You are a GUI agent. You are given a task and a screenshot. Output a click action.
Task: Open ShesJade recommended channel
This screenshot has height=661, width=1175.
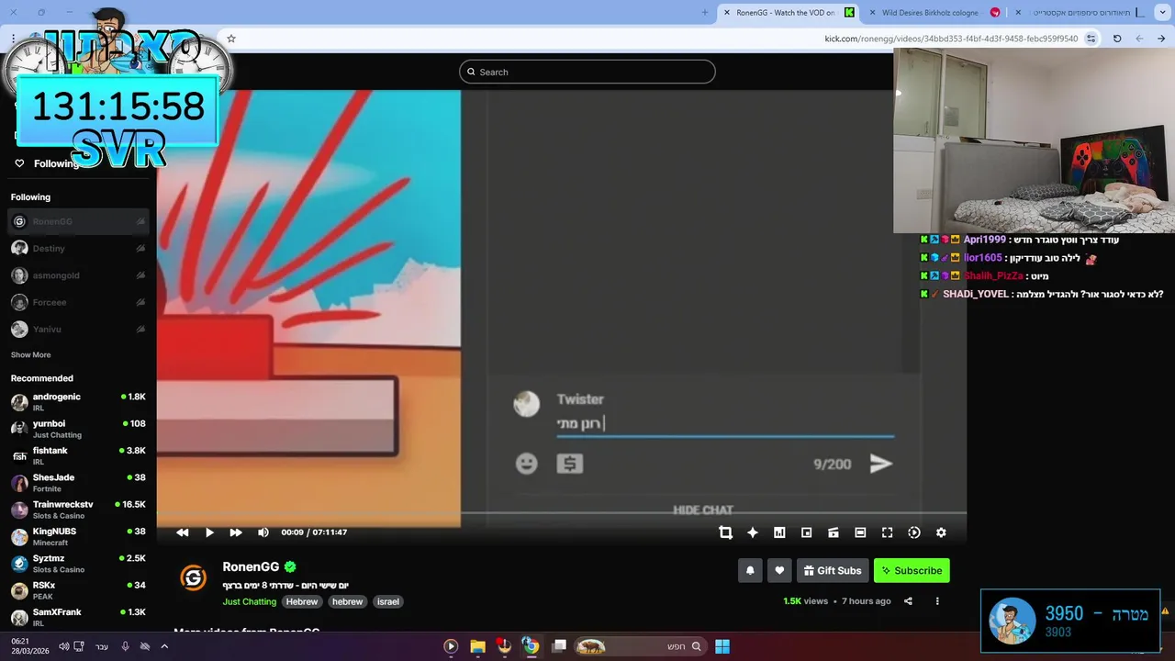tap(78, 483)
